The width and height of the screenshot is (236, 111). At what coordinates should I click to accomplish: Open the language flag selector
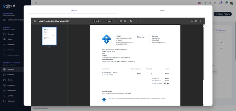click(x=199, y=3)
